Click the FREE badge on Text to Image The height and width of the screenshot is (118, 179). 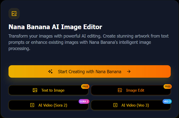pos(85,87)
